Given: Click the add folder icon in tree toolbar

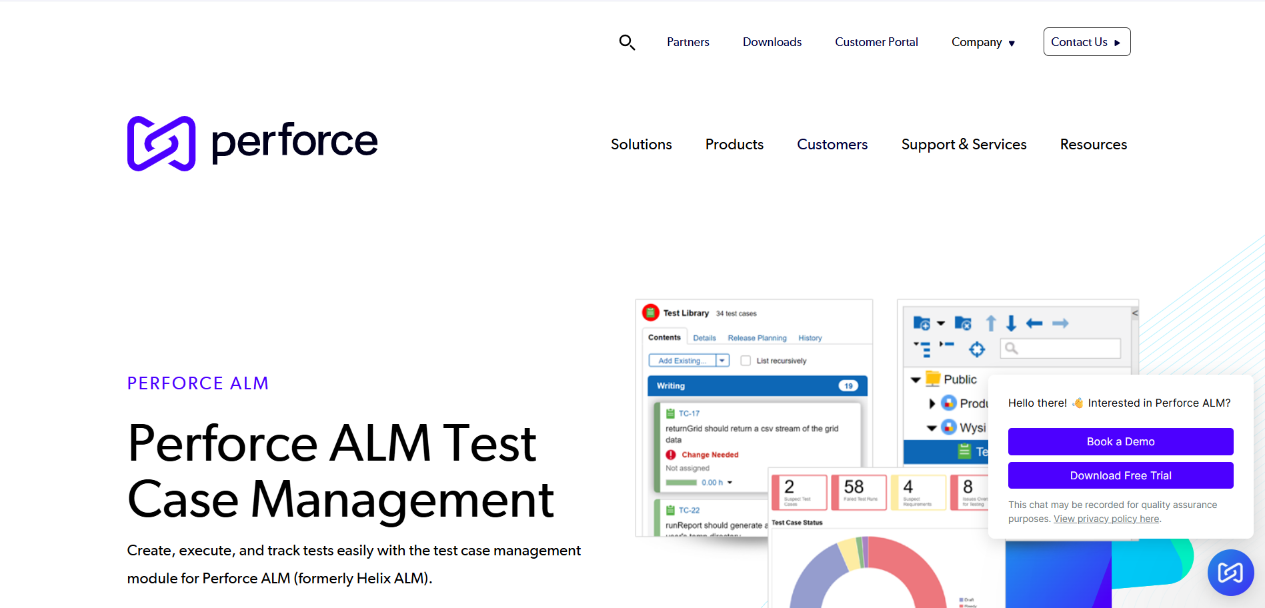Looking at the screenshot, I should [x=922, y=323].
